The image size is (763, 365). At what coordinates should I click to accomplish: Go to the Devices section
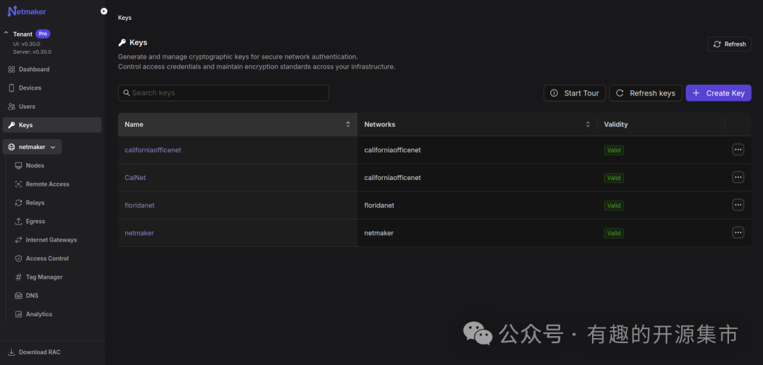30,88
